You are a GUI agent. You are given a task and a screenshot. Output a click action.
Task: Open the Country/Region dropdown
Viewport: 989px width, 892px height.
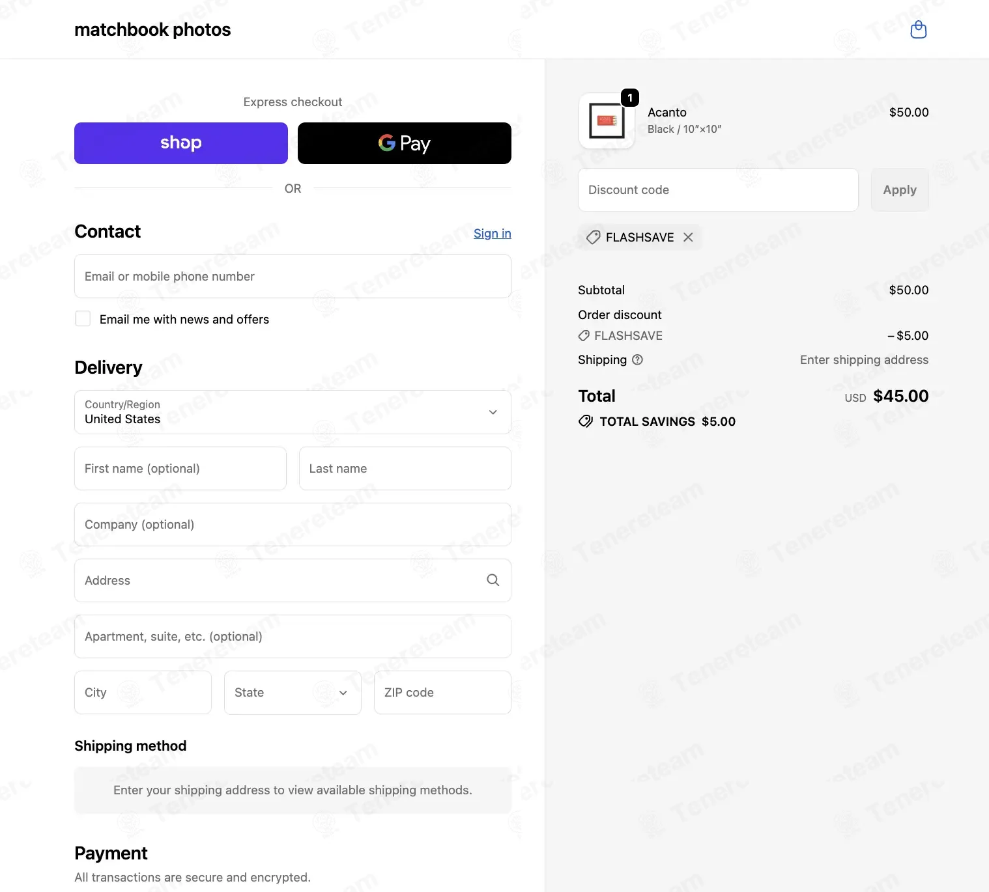(x=293, y=412)
